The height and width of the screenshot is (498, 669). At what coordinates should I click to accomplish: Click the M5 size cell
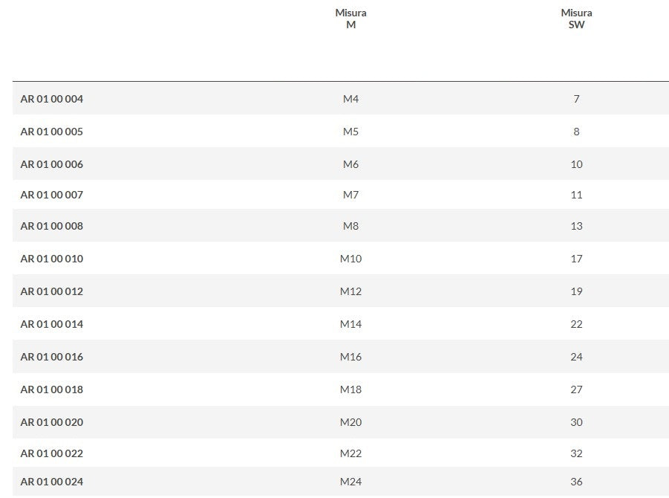point(350,132)
